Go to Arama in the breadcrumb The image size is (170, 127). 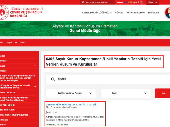pos(22,43)
